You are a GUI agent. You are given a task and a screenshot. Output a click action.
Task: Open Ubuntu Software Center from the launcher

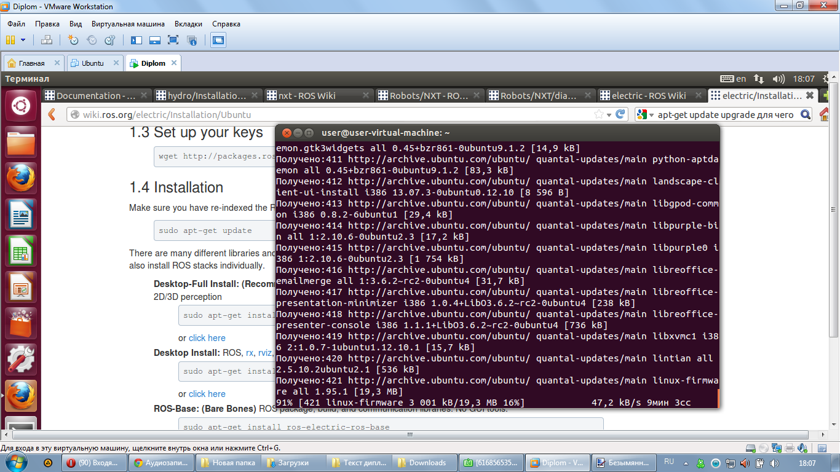point(20,323)
